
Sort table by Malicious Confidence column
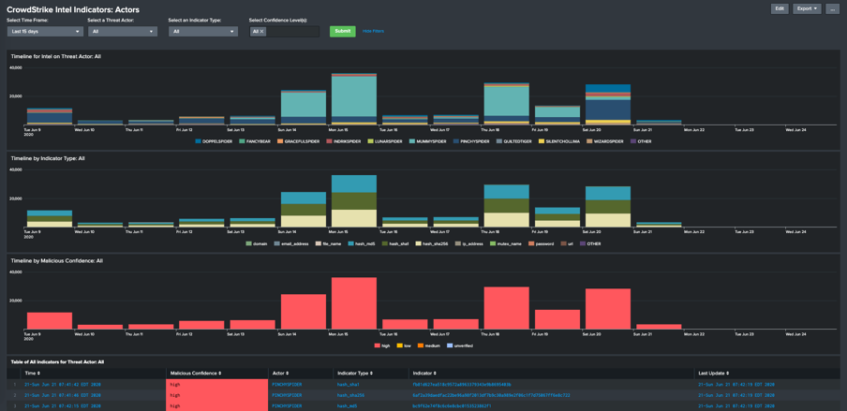(195, 374)
